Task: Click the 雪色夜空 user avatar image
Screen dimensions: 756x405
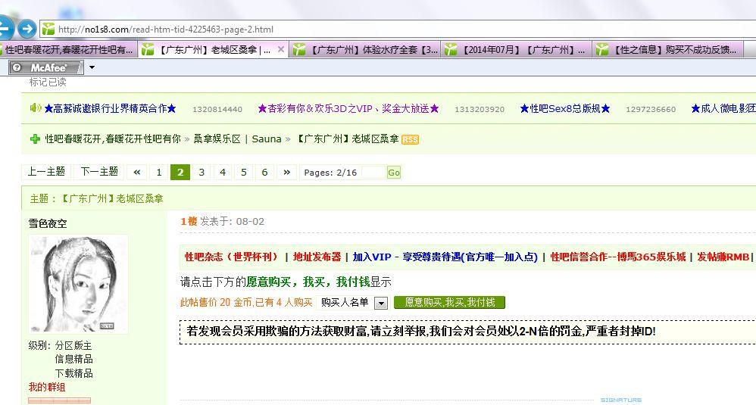Action: click(x=78, y=284)
